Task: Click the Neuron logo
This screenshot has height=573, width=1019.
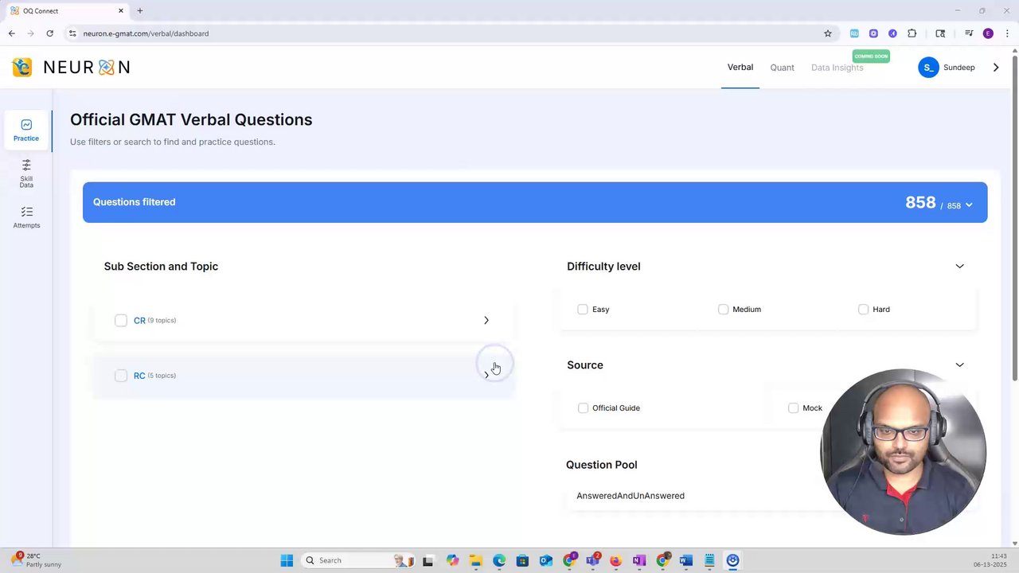Action: point(72,68)
